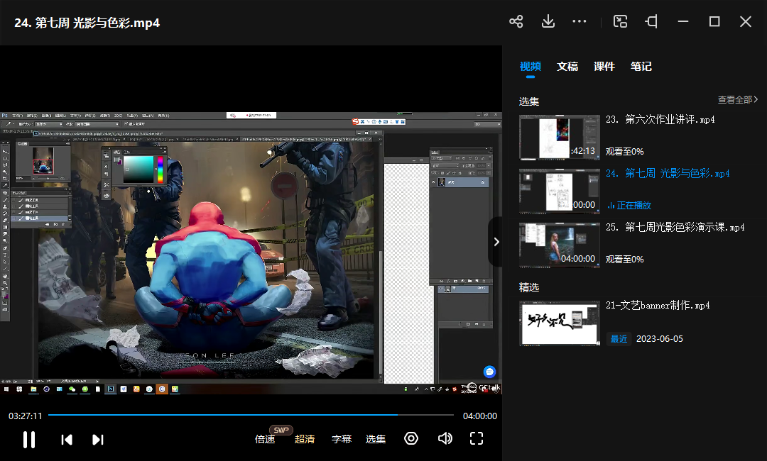Viewport: 767px width, 461px height.
Task: Click the window title '24. 第七周 光影与色彩.mp4'
Action: pos(87,23)
